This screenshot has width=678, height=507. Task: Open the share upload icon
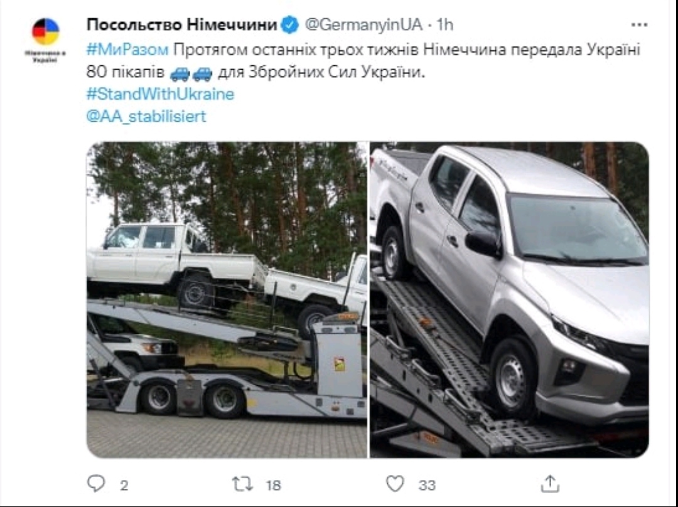(550, 484)
